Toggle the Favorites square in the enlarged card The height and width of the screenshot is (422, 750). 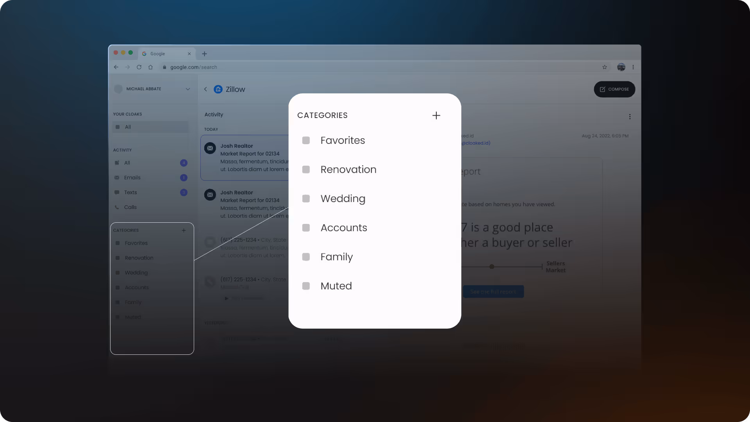306,140
